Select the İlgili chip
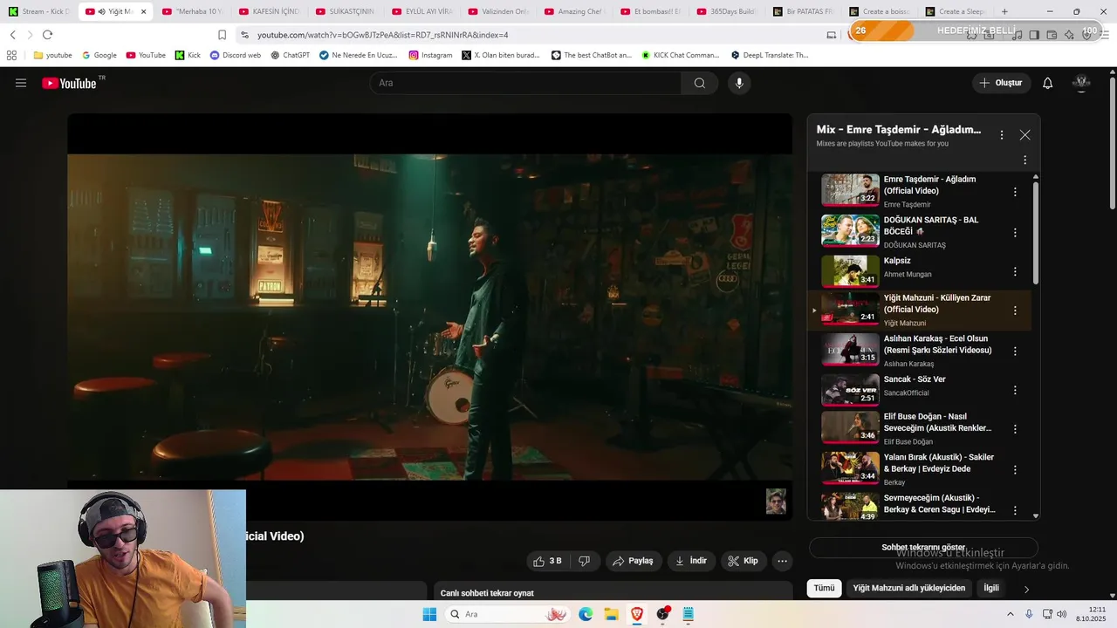 tap(991, 588)
